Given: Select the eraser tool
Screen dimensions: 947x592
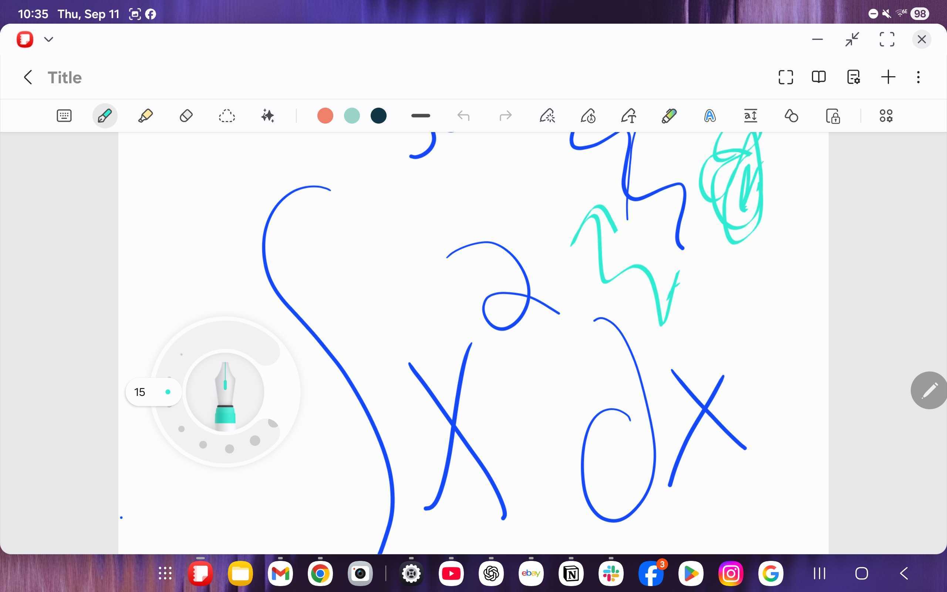Looking at the screenshot, I should point(186,116).
